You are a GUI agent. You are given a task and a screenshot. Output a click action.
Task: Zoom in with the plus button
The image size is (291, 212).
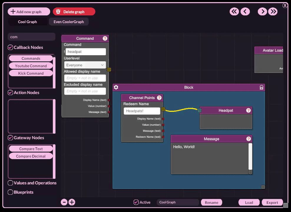(72, 202)
